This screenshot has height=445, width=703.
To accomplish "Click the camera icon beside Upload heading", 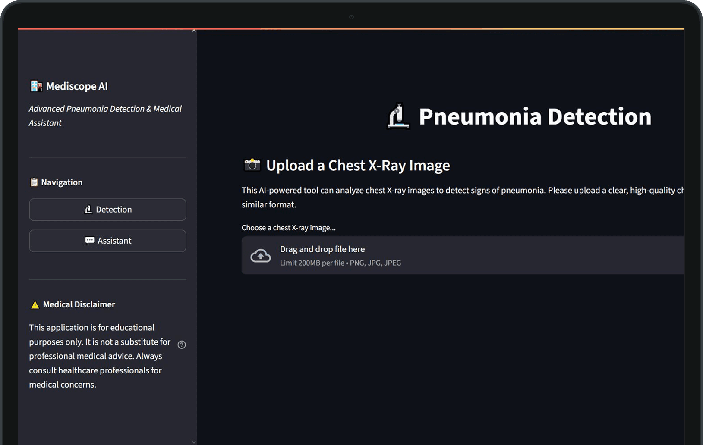I will click(x=252, y=165).
